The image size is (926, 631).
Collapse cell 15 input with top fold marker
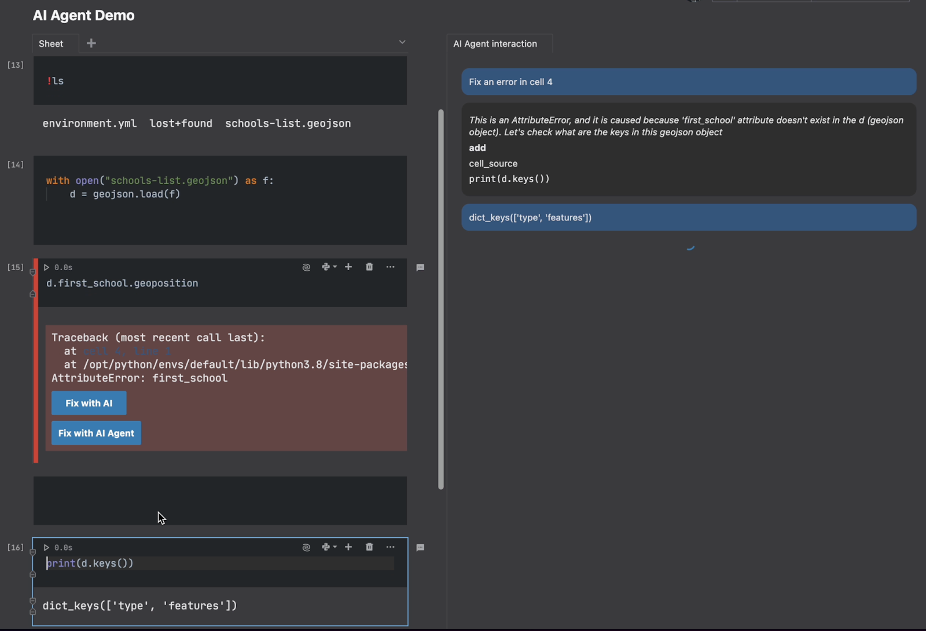(33, 272)
